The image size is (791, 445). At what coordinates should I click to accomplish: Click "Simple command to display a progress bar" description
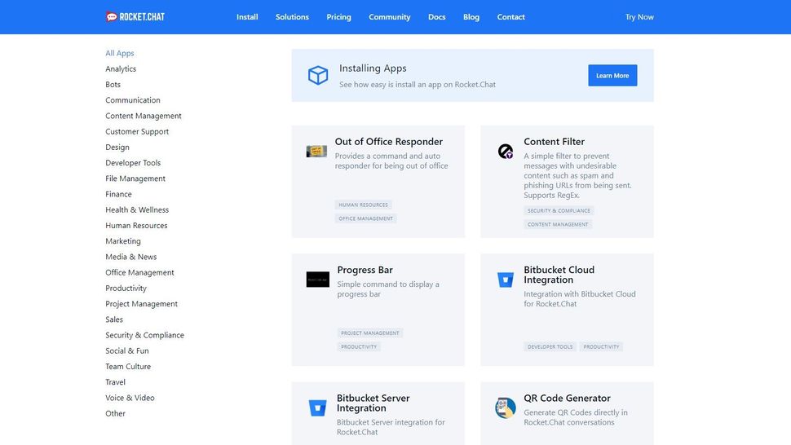pyautogui.click(x=388, y=289)
